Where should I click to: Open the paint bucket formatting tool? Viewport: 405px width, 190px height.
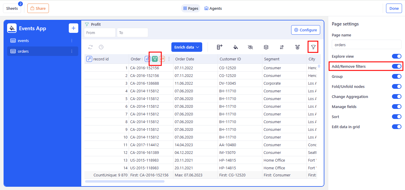(235, 47)
